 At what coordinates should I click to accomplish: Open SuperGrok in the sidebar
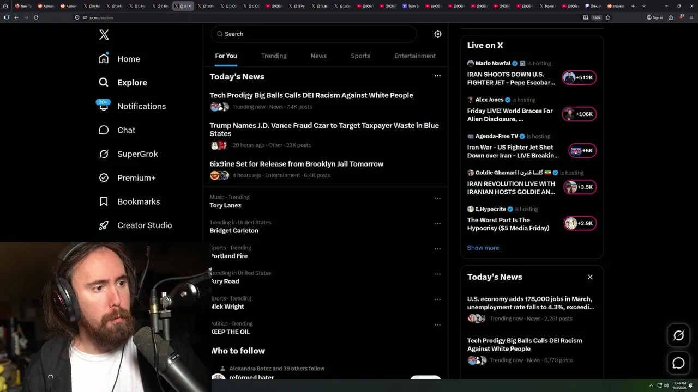(128, 154)
